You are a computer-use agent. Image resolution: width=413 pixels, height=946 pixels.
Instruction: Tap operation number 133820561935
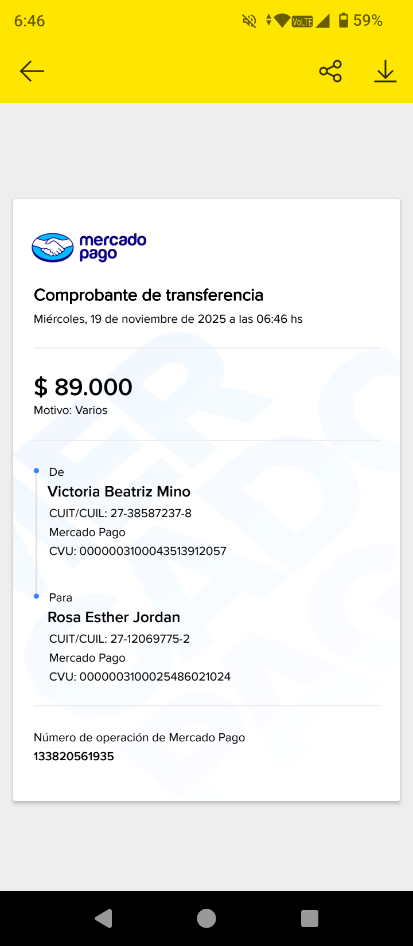pyautogui.click(x=74, y=757)
